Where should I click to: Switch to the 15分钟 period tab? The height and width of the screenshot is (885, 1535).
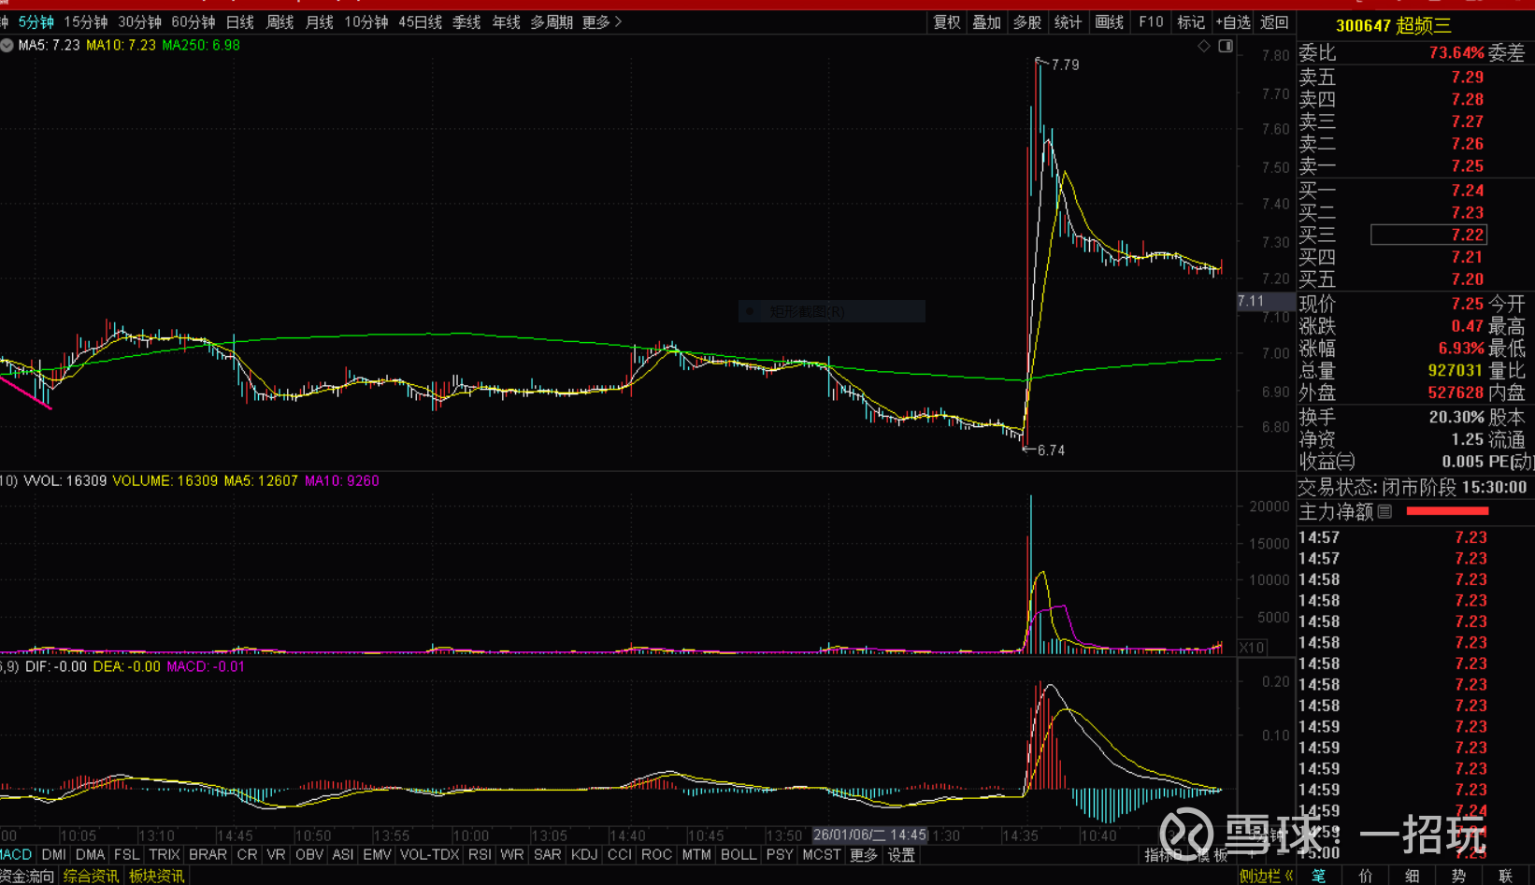(86, 22)
